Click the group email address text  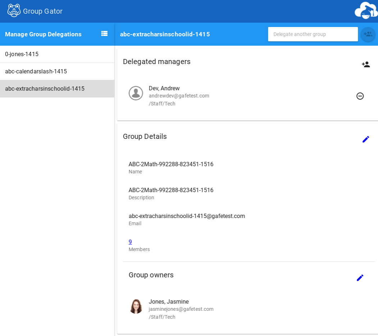click(x=187, y=216)
